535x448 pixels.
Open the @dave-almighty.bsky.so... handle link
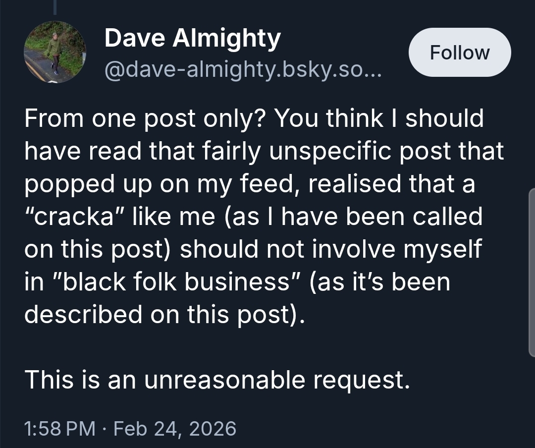243,72
